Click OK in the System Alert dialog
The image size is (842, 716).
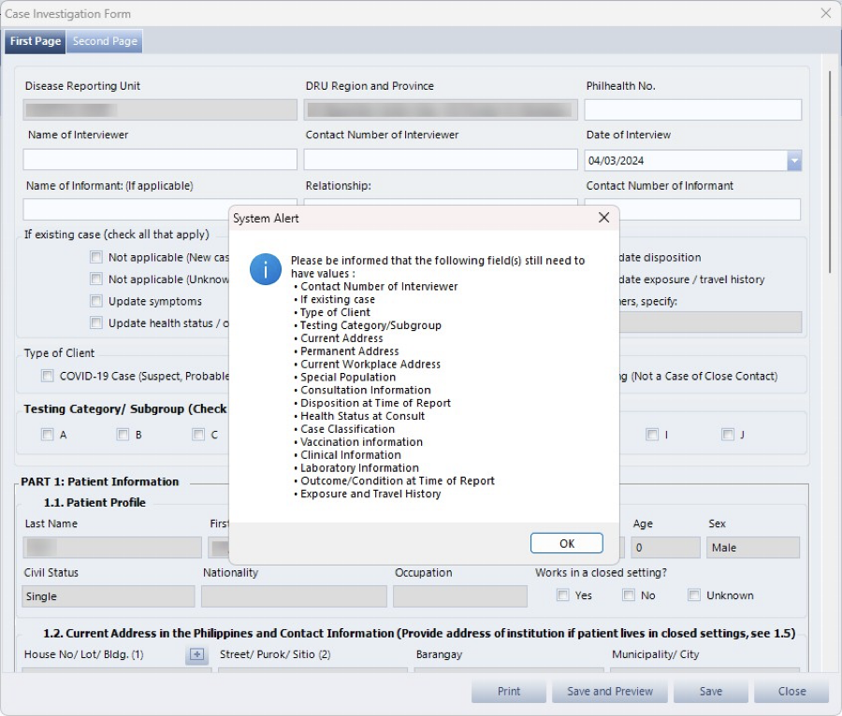[x=567, y=543]
